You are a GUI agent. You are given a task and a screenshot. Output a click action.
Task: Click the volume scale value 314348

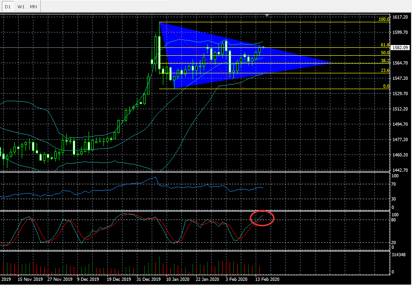[x=399, y=255]
